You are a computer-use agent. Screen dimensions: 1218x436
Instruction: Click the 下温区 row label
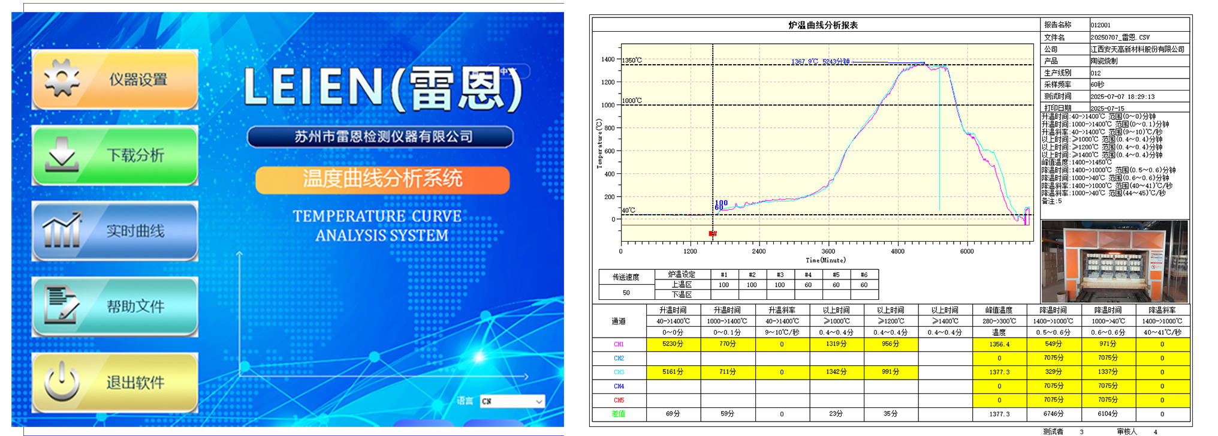click(682, 294)
